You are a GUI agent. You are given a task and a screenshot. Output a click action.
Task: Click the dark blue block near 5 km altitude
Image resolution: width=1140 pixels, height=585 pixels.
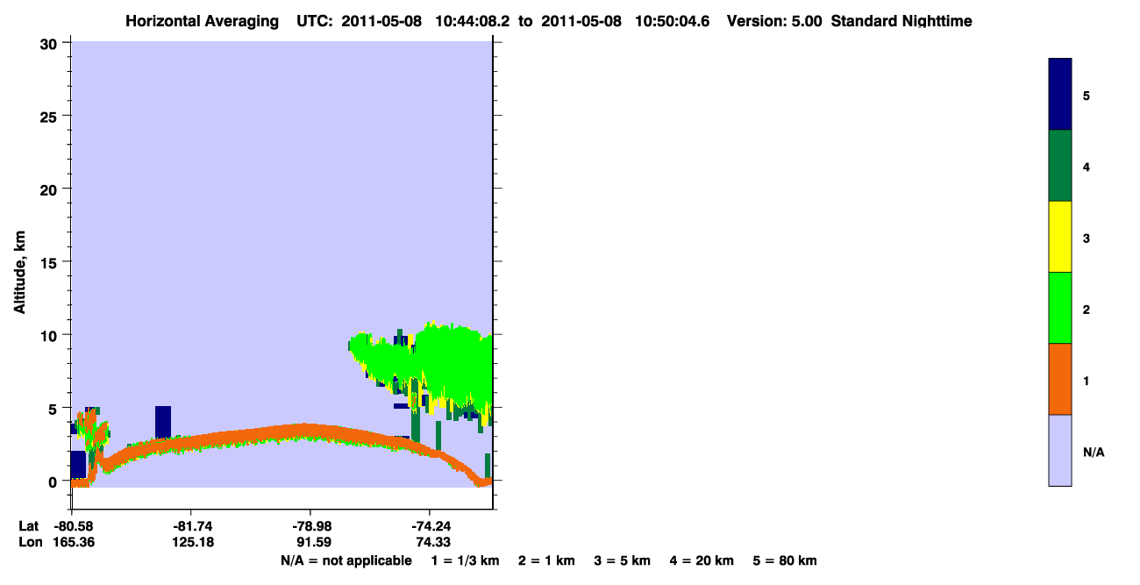pos(163,421)
